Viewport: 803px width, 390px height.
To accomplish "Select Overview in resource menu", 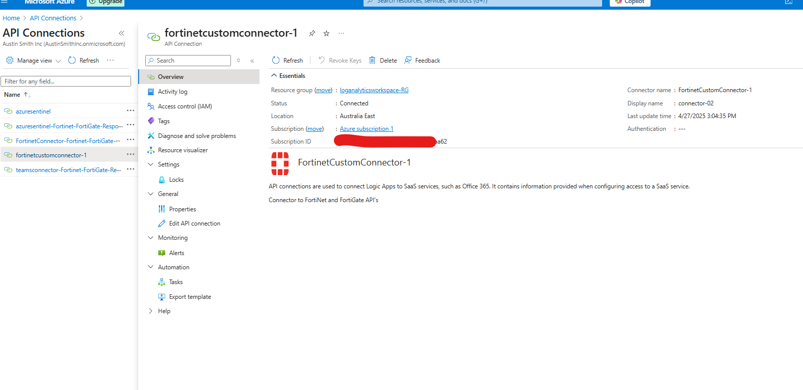I will coord(199,77).
